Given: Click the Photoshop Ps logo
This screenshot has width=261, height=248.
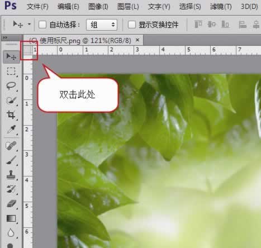Looking at the screenshot, I should (11, 6).
